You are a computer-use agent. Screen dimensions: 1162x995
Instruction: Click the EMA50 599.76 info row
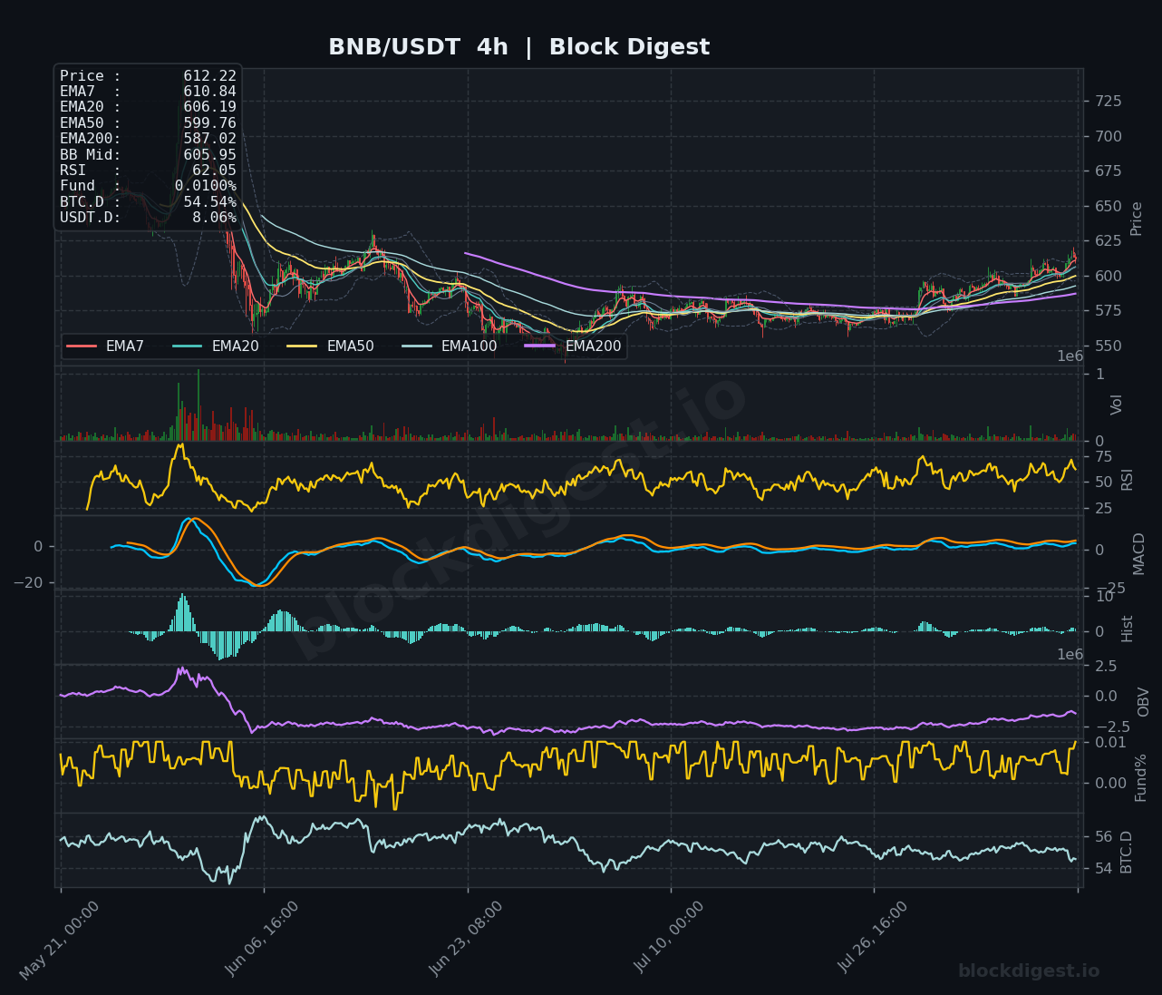pos(148,123)
